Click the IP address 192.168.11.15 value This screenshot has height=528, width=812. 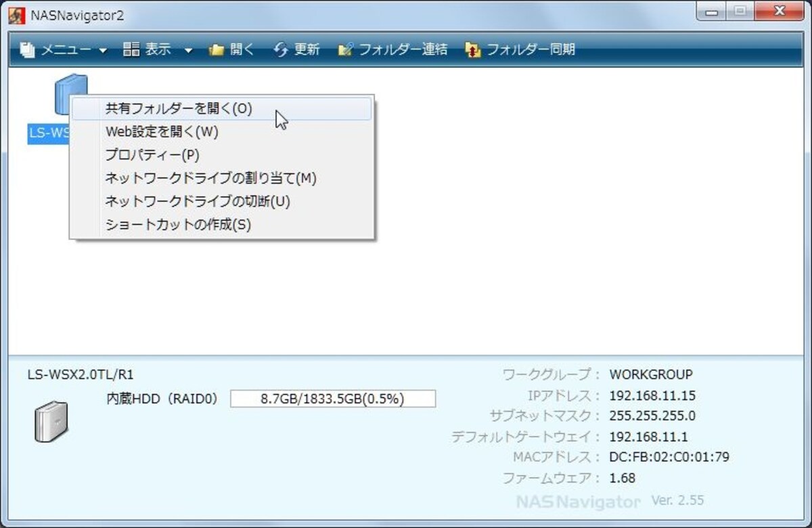(652, 395)
